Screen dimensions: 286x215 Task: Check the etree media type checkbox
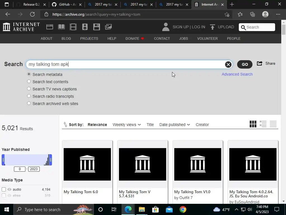(4, 195)
